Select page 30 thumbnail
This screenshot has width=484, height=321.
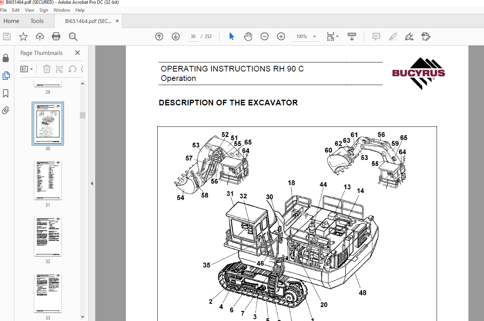tap(48, 123)
